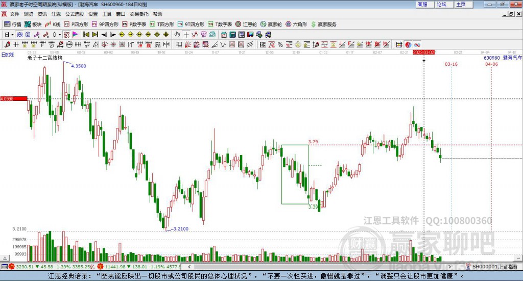
Task: Expand the candlestick style dropdown arrow
Action: click(x=60, y=35)
